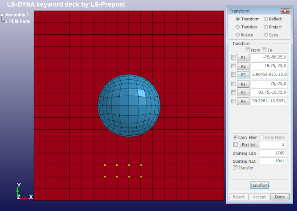297x211 pixels.
Task: Click the Starting EID input field
Action: tap(272, 153)
